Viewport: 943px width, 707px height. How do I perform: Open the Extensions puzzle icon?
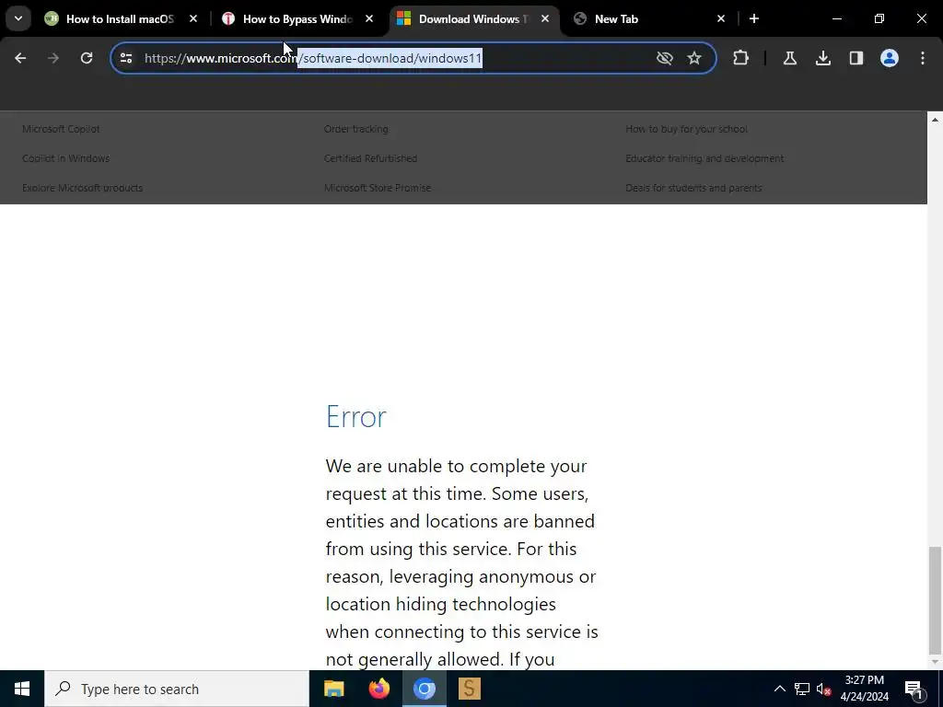[x=741, y=58]
